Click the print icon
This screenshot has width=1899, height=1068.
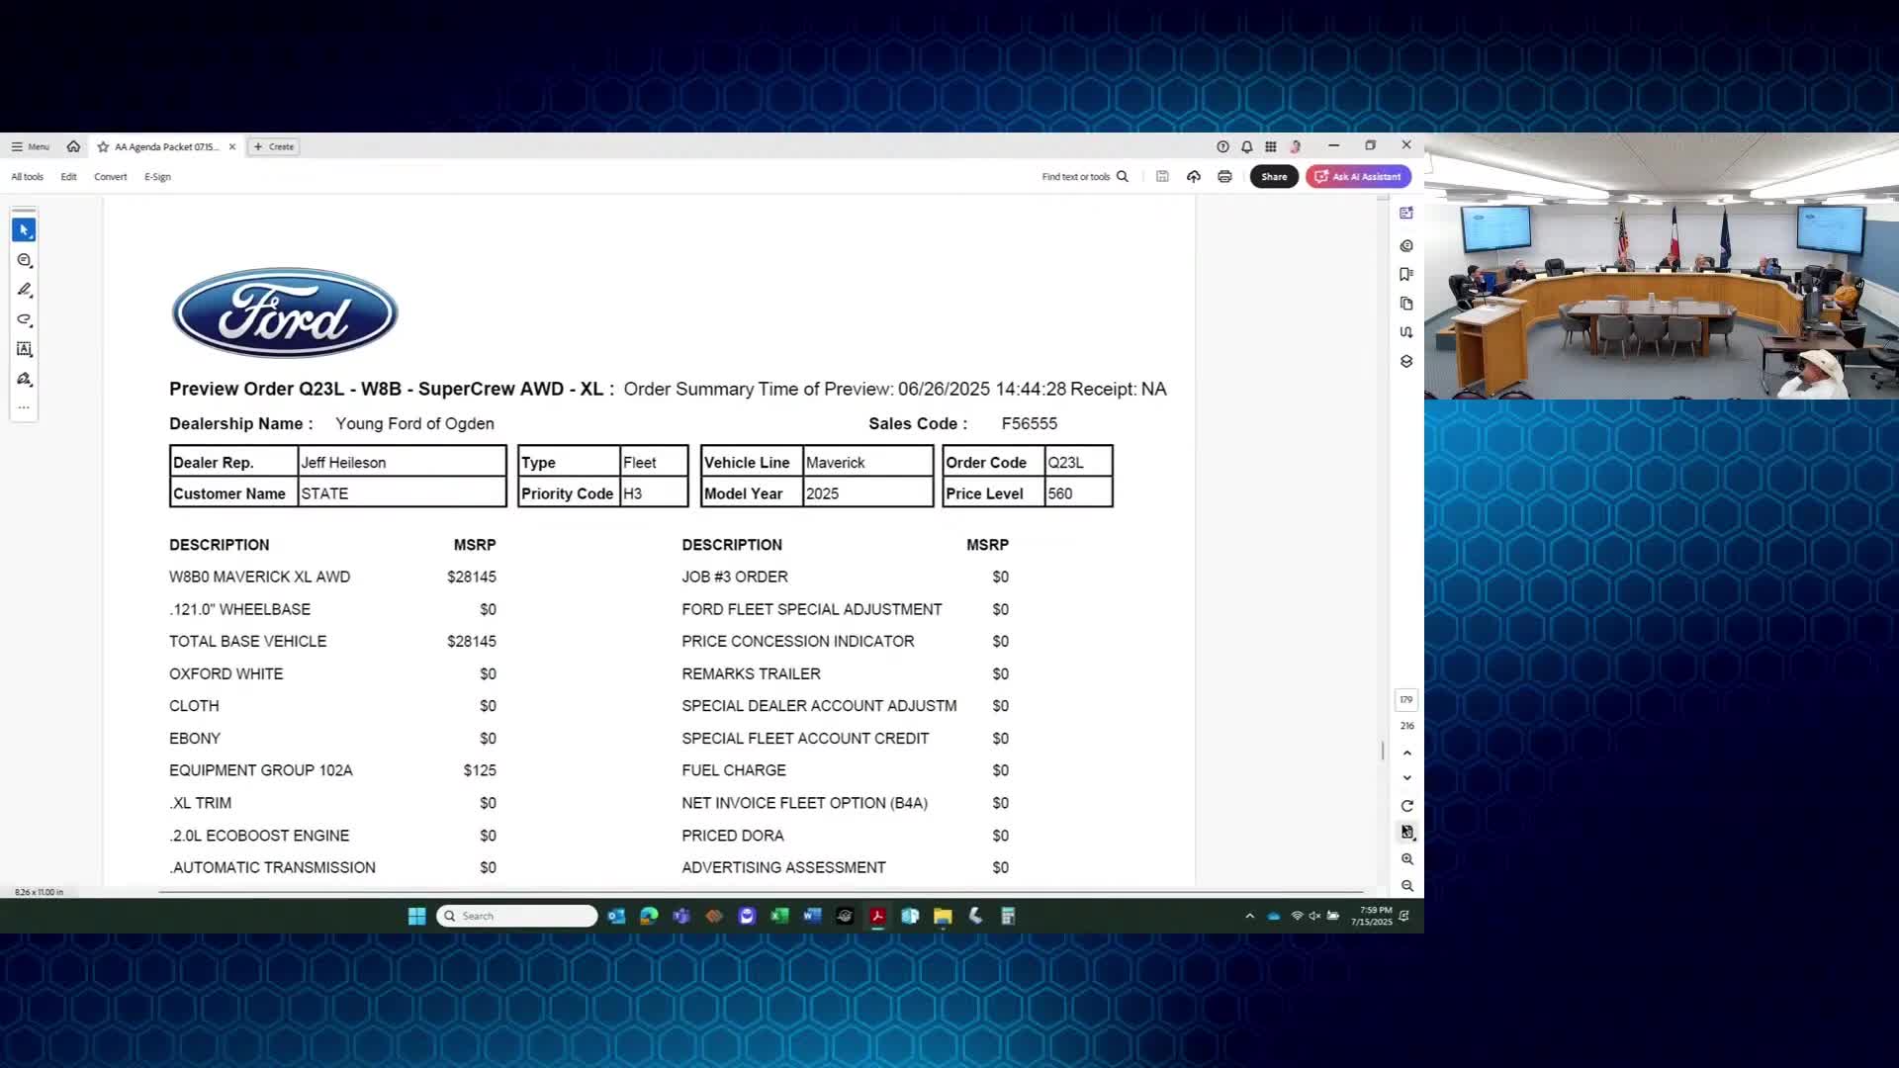pos(1224,177)
